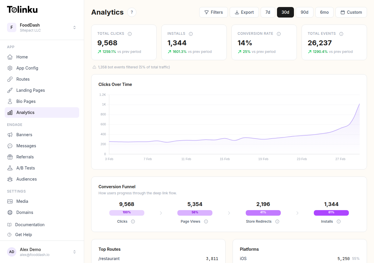Switch to the 7d time range

click(268, 12)
